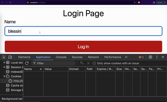
Task: Switch to the Performance tab
Action: 113,57
